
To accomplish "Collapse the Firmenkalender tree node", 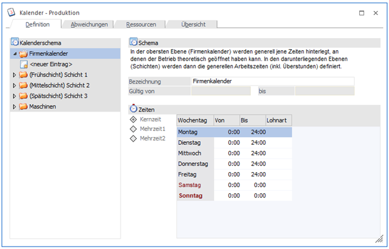I will tap(15, 54).
